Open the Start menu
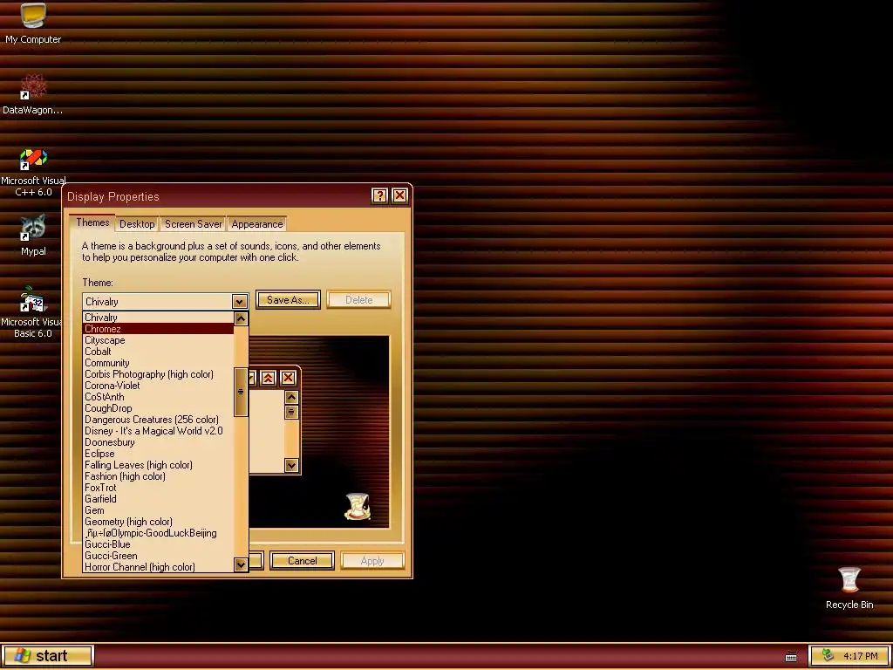Image resolution: width=893 pixels, height=670 pixels. tap(47, 656)
